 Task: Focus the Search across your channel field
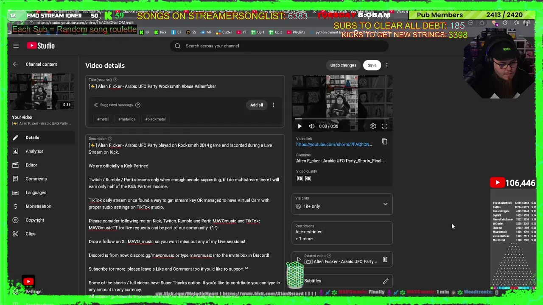point(280,46)
